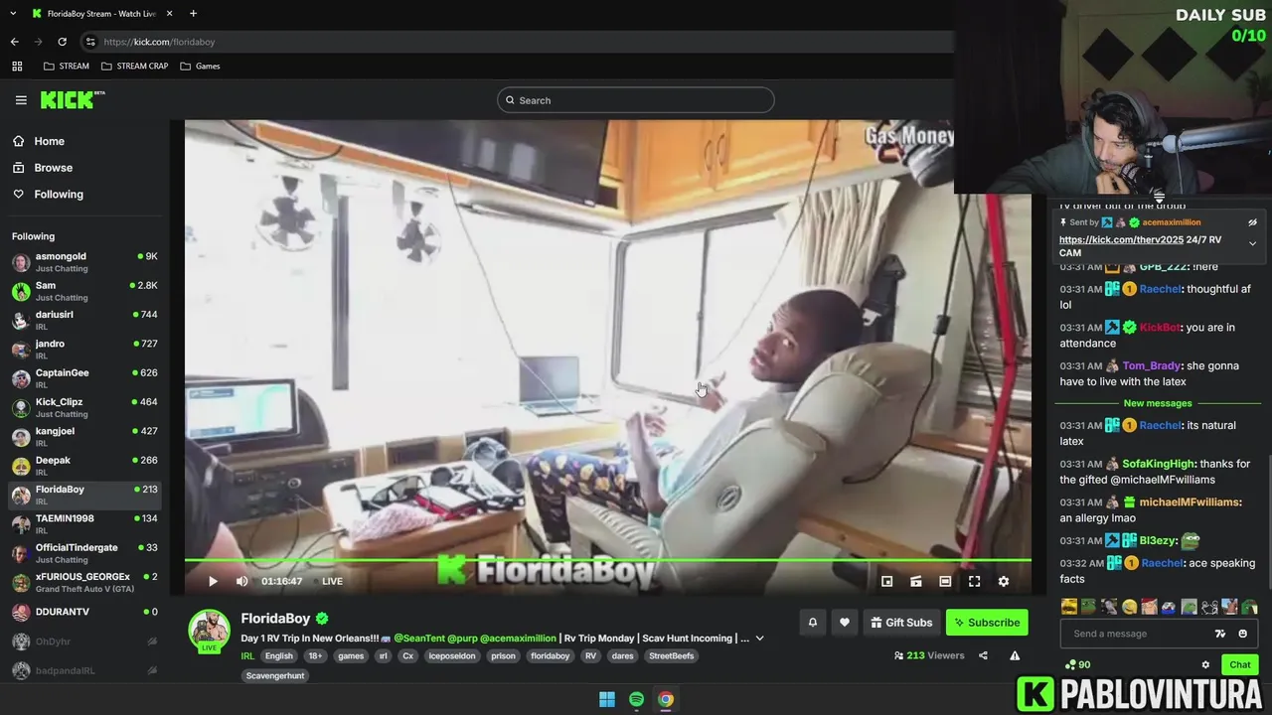1272x715 pixels.
Task: Go to Browse in sidebar
Action: click(x=53, y=168)
